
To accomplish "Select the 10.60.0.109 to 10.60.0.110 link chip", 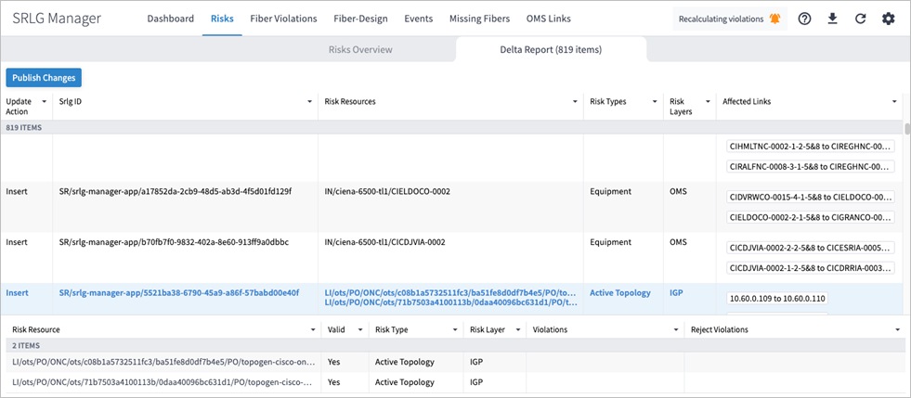I will [776, 299].
